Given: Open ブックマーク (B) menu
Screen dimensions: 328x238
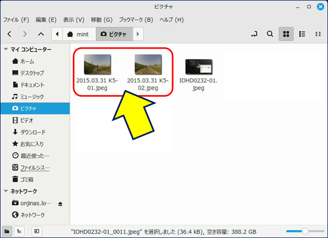Looking at the screenshot, I should point(136,20).
